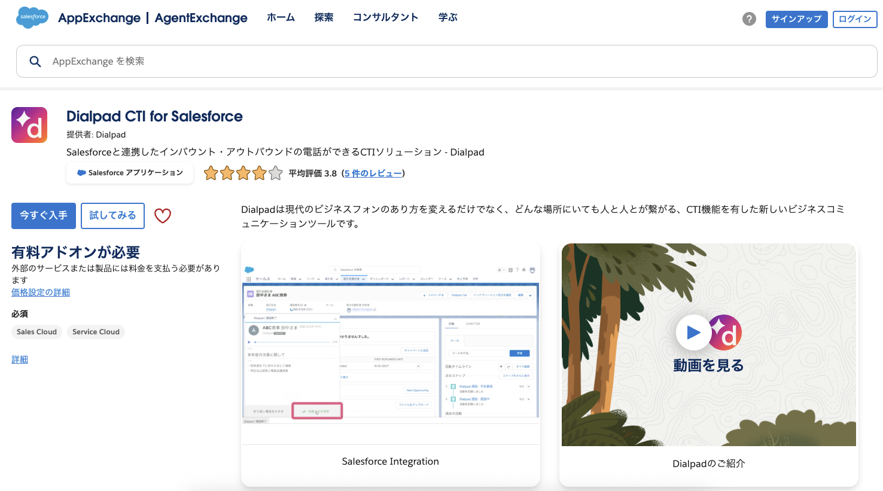Click the Sales Cloud tag
Viewport: 883px width, 491px height.
36,332
